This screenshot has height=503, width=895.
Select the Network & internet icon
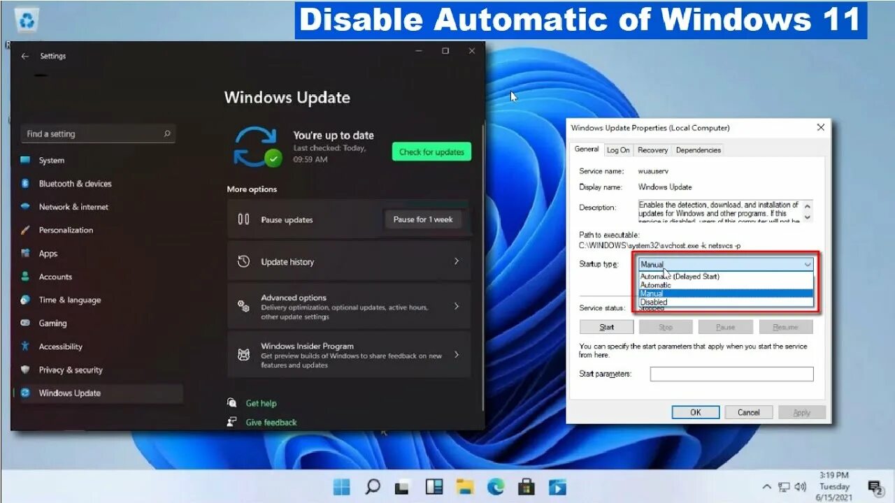pyautogui.click(x=25, y=207)
